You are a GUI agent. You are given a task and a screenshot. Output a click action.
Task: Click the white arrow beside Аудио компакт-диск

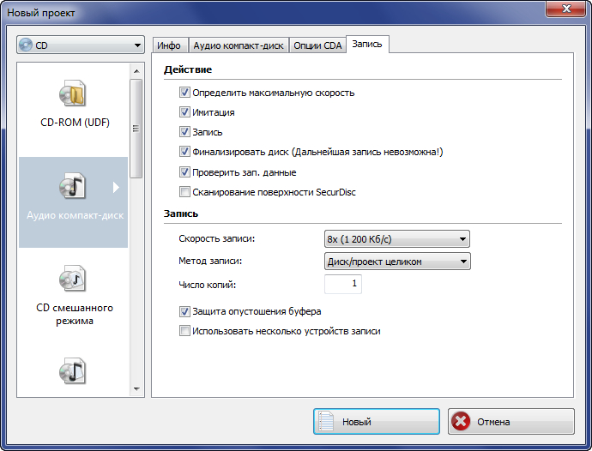[116, 187]
